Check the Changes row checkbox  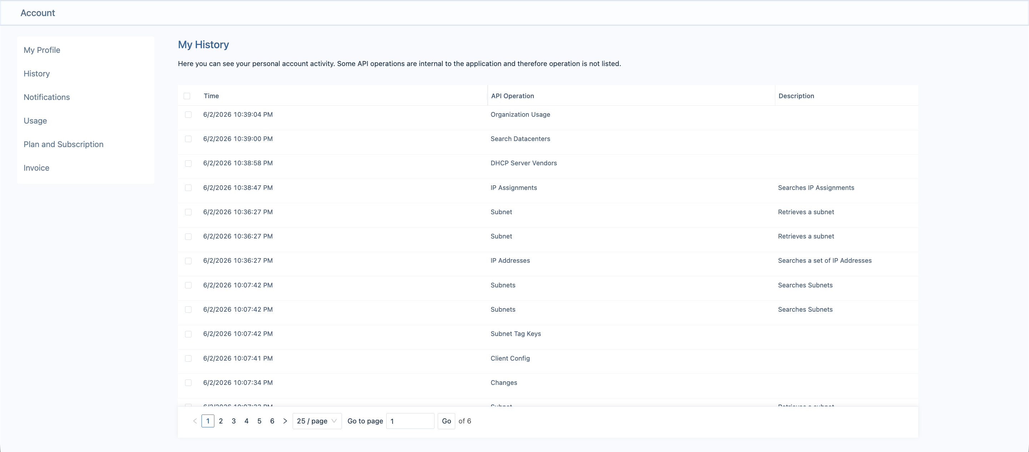(188, 382)
